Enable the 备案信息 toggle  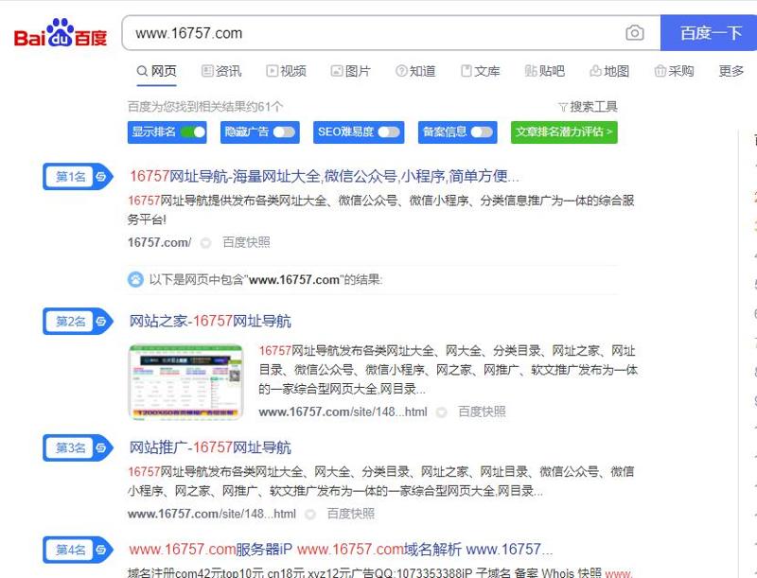pyautogui.click(x=482, y=132)
